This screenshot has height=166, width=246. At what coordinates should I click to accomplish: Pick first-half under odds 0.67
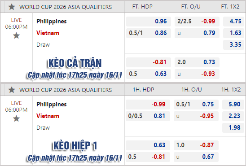196,157
